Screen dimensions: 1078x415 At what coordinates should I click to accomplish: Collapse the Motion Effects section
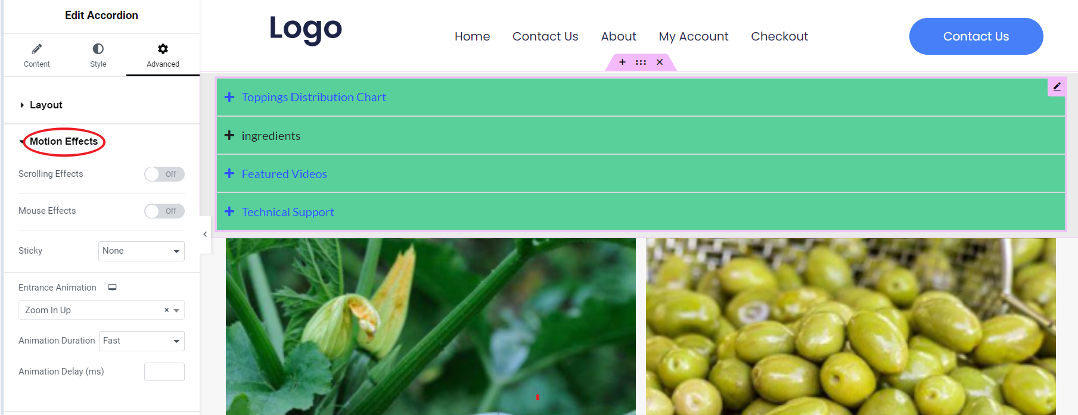click(x=63, y=142)
